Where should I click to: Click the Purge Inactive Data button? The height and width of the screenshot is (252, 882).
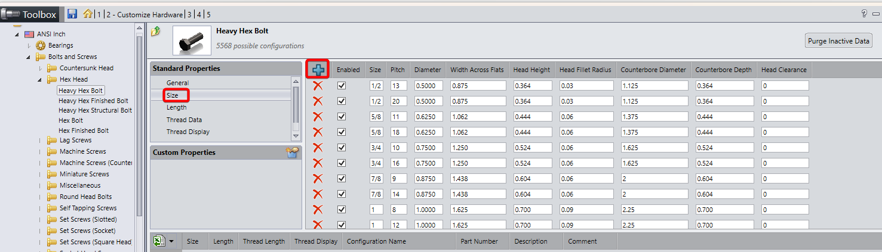click(x=838, y=41)
